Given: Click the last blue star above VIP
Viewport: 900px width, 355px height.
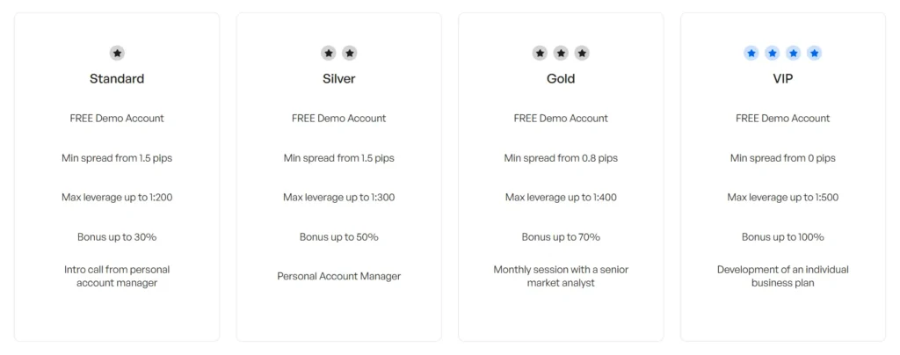Looking at the screenshot, I should (815, 54).
